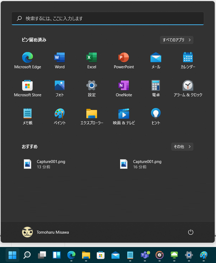
Task: Open Capture001.png from 13 分前
Action: (44, 164)
